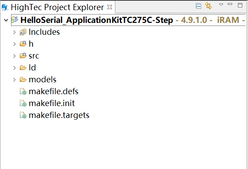The height and width of the screenshot is (169, 248).
Task: Select the HighTec Project Explorer tab
Action: click(x=57, y=7)
